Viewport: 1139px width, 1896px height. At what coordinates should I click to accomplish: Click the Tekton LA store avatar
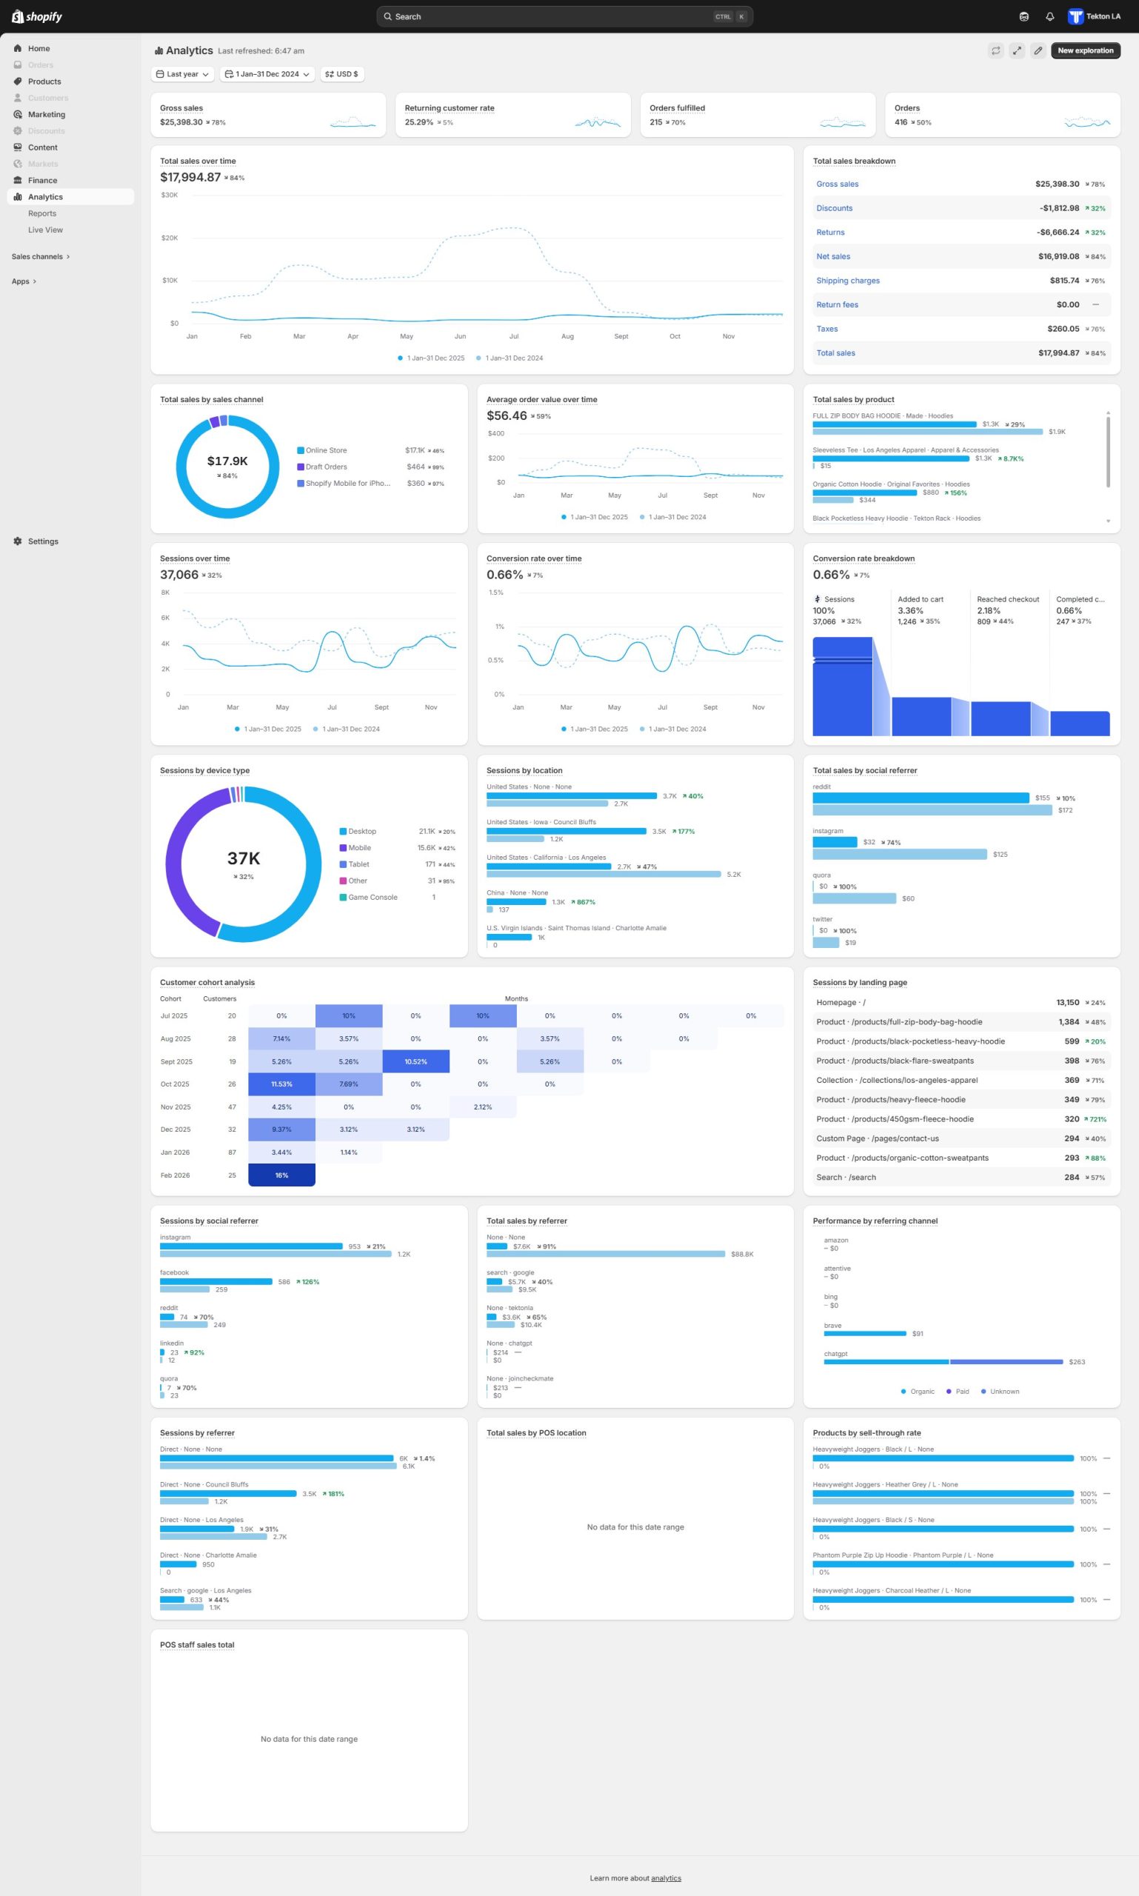1075,17
